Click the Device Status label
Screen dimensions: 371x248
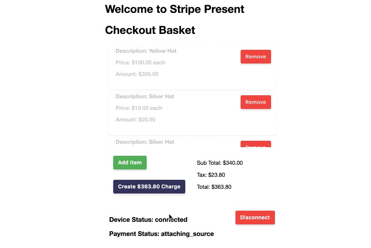click(x=148, y=220)
